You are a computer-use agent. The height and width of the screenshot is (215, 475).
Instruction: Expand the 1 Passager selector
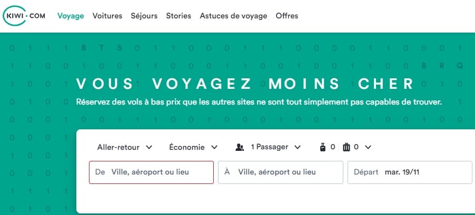(275, 147)
